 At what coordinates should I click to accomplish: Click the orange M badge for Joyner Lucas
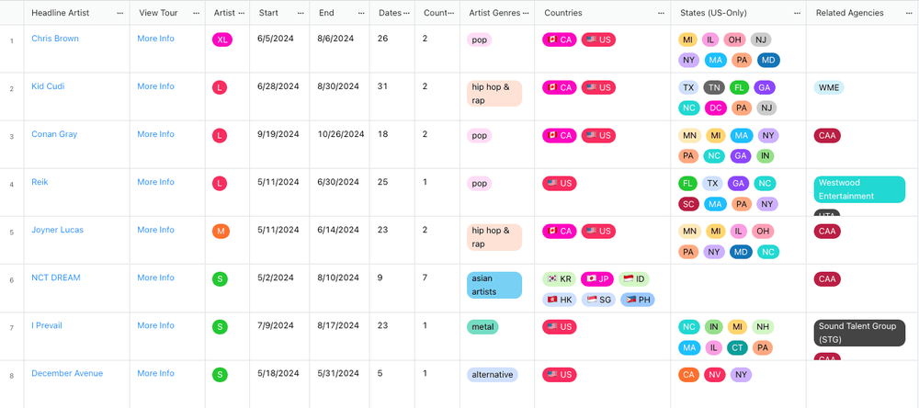pos(221,232)
